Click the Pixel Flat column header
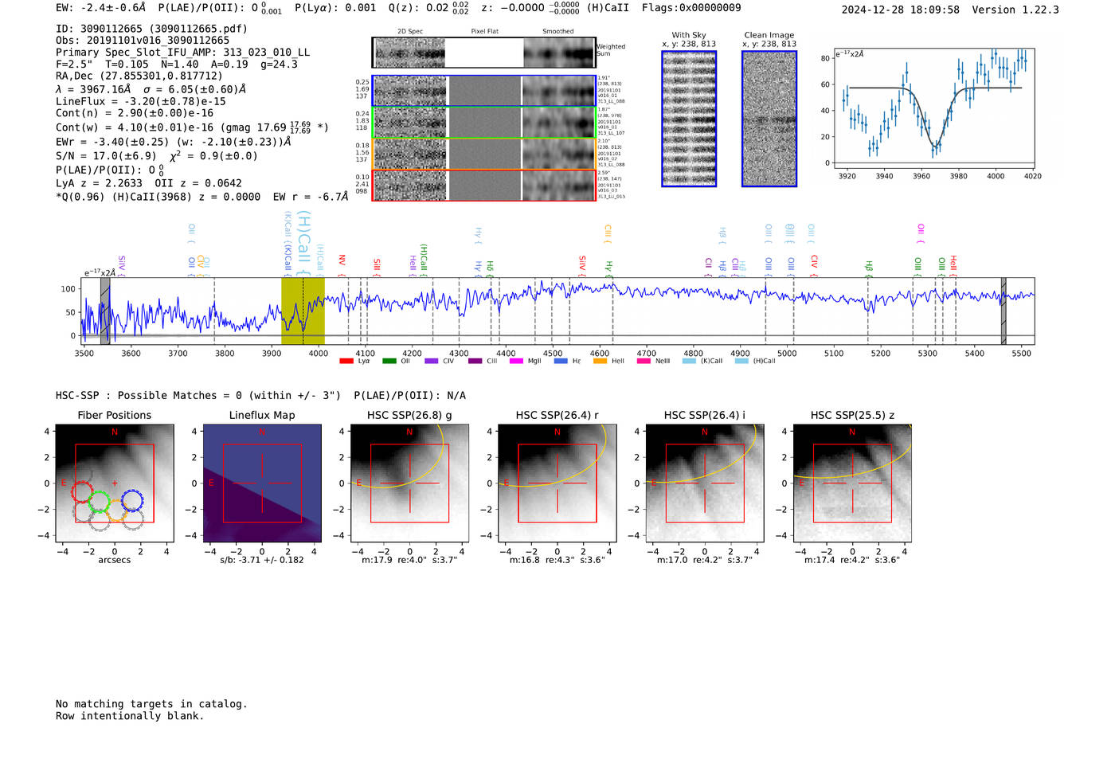Image resolution: width=1115 pixels, height=759 pixels. click(484, 32)
